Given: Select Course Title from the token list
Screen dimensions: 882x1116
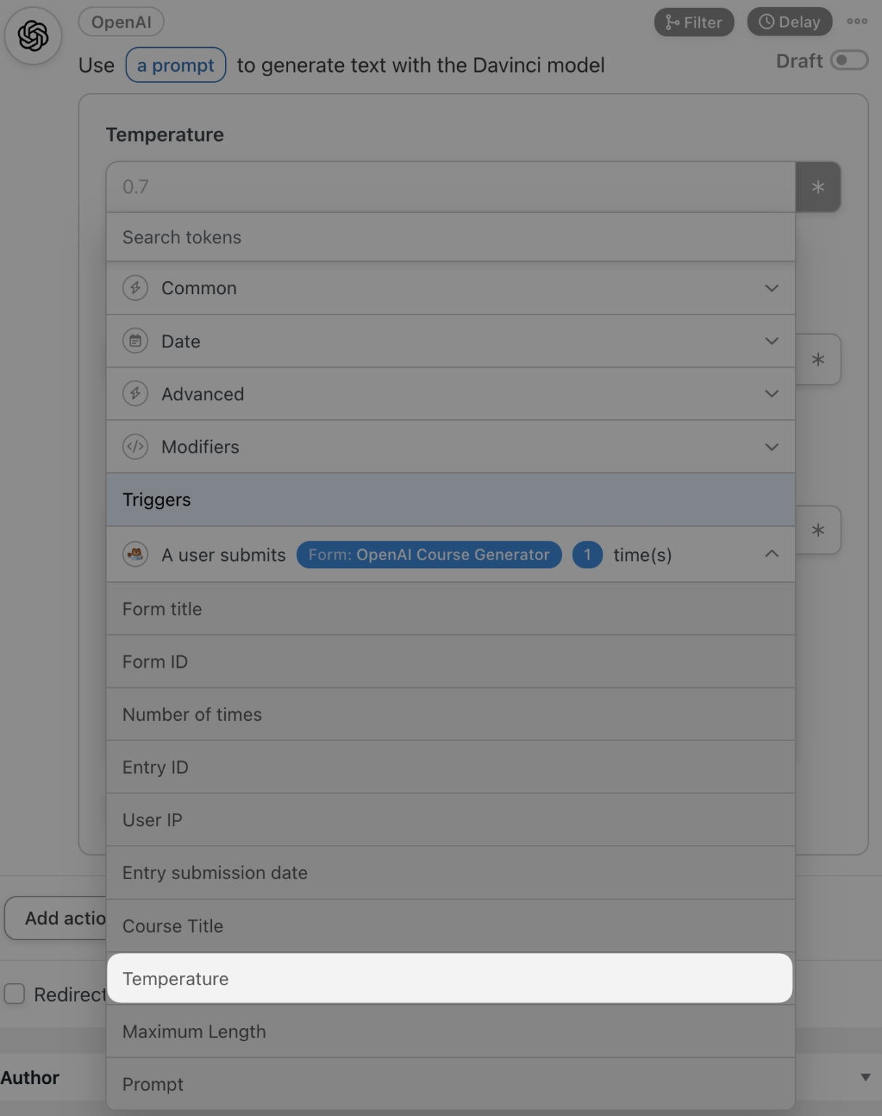Looking at the screenshot, I should point(450,926).
